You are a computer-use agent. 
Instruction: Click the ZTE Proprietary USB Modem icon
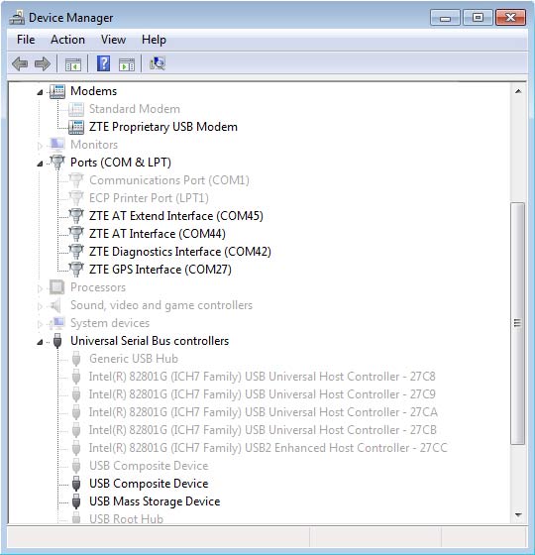tap(76, 127)
